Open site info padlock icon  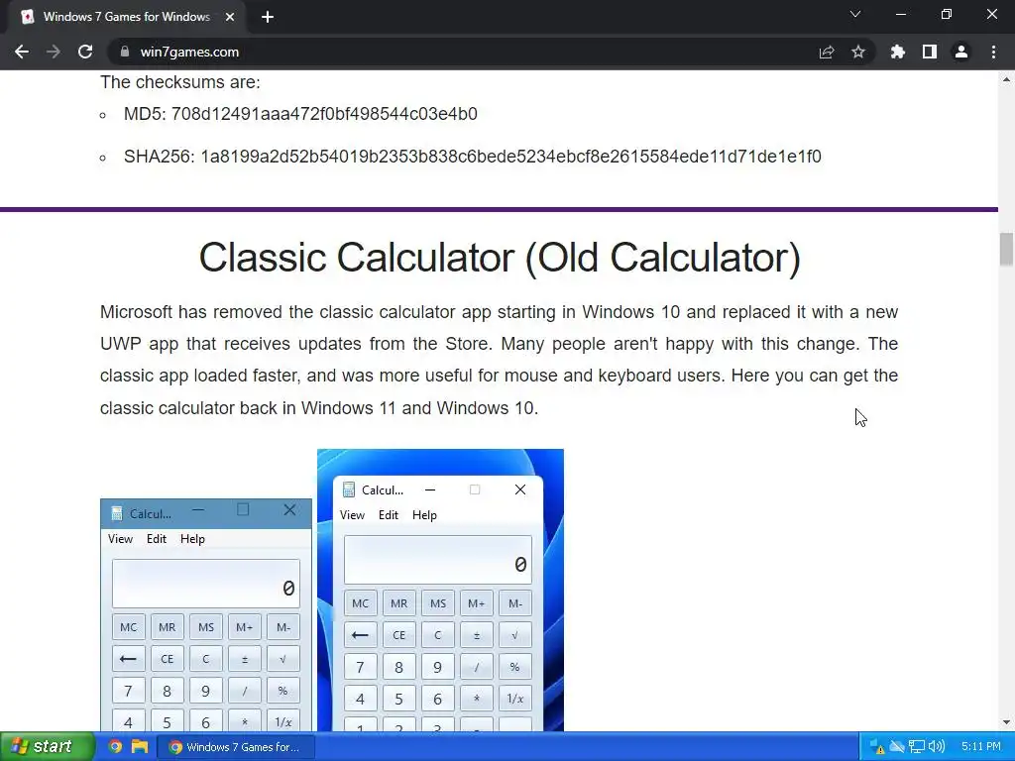[124, 52]
